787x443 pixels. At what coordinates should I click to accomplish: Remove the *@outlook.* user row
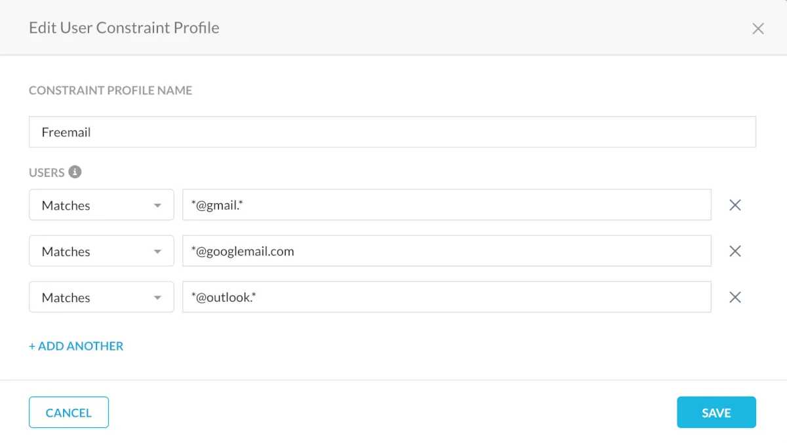point(735,298)
